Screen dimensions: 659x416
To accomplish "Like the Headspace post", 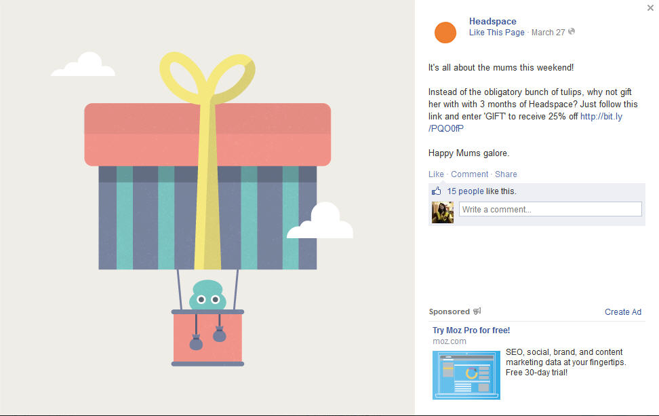I will 436,174.
